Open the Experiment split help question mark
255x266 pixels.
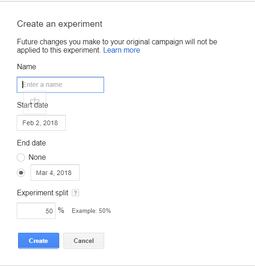click(75, 193)
